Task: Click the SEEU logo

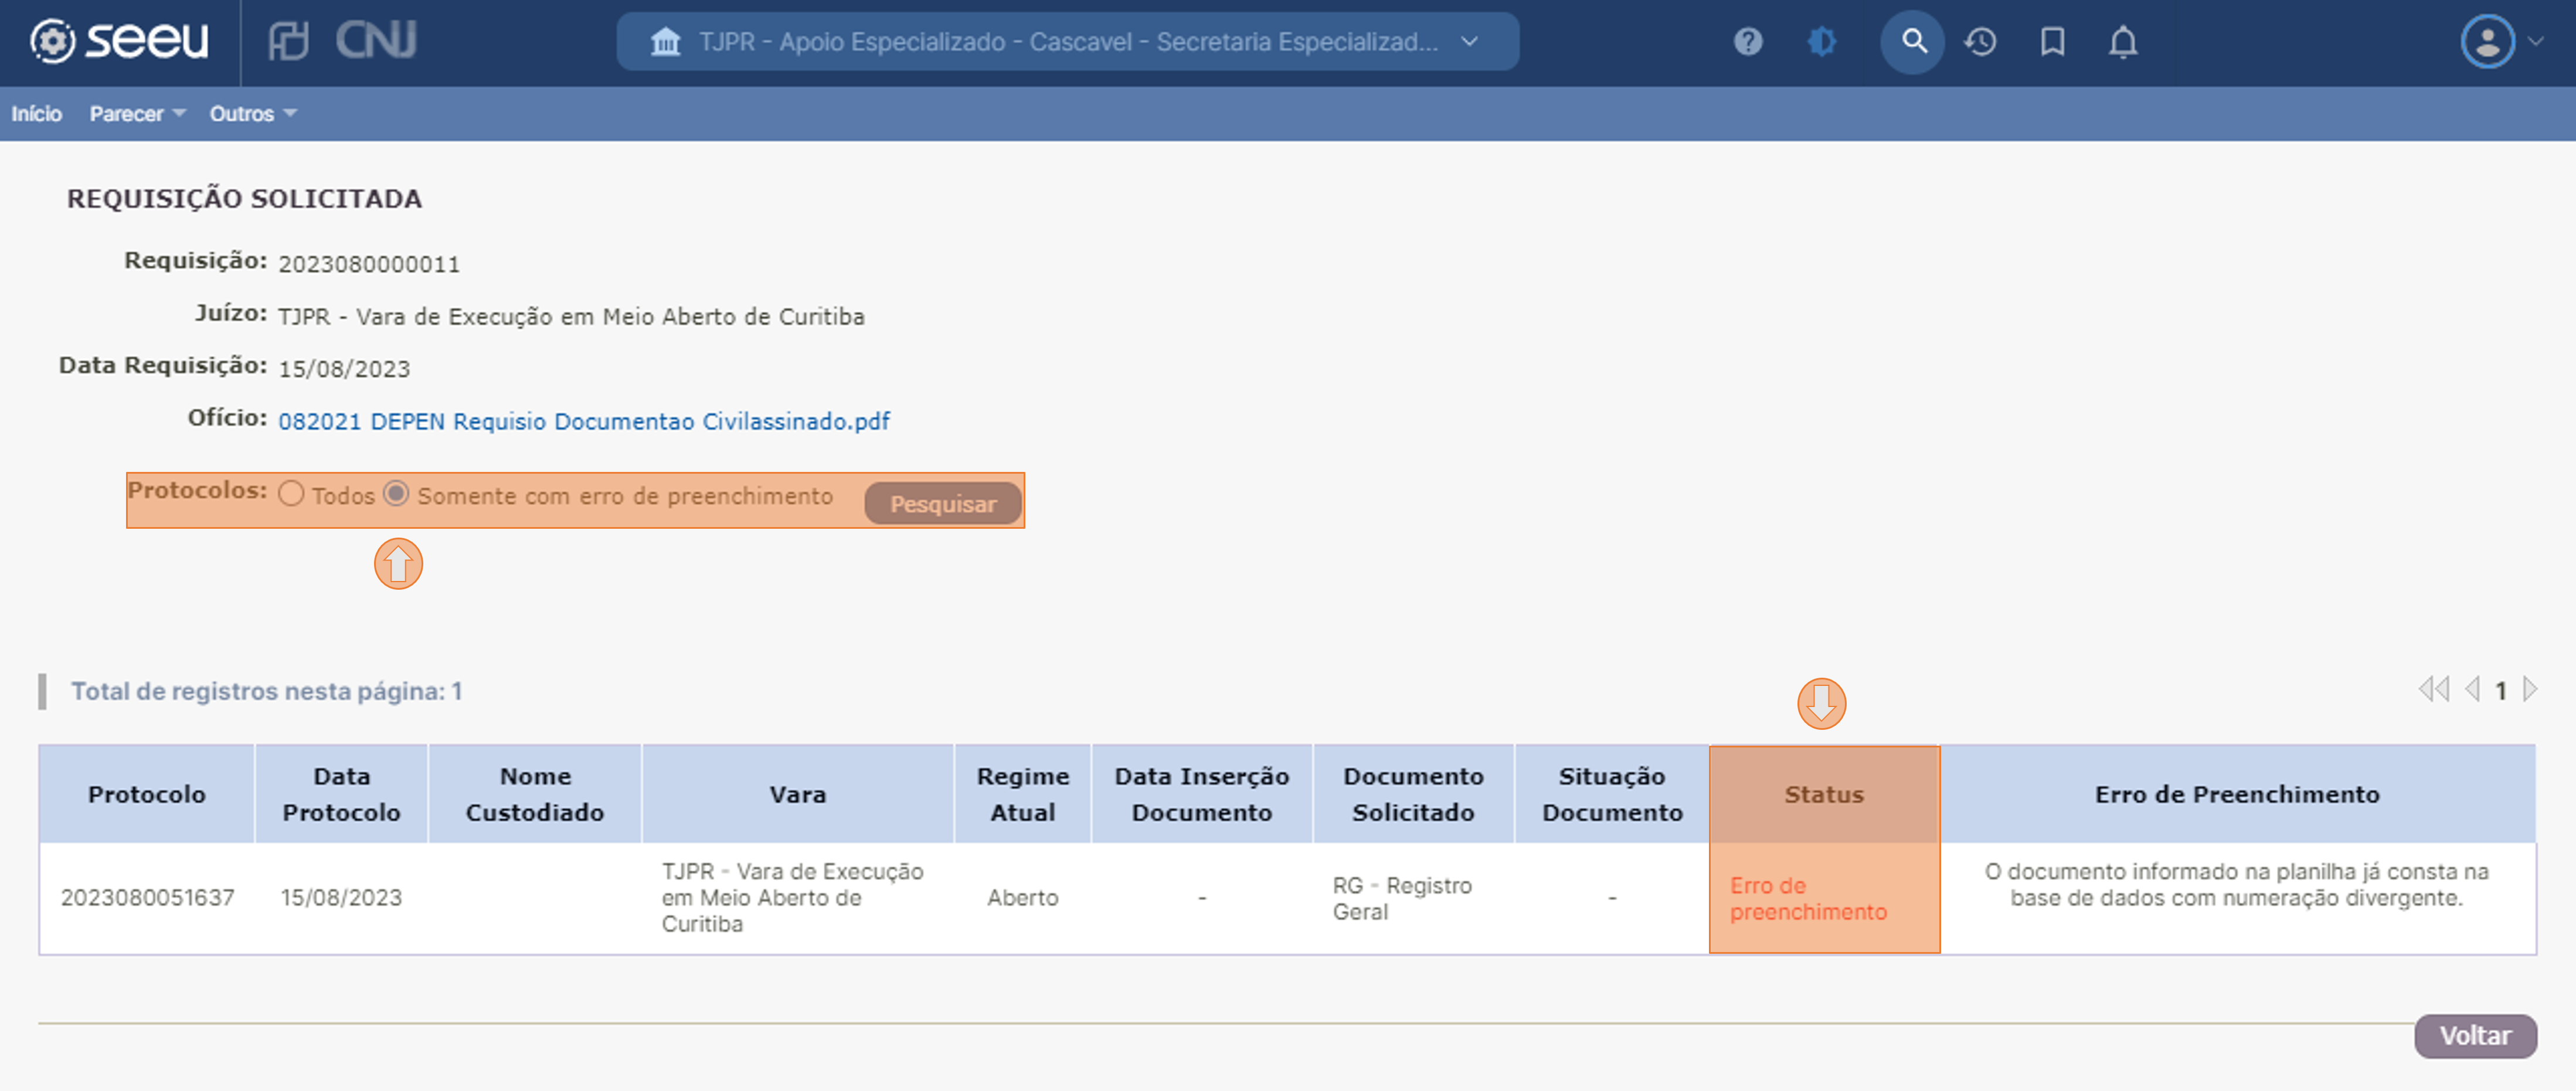Action: [119, 41]
